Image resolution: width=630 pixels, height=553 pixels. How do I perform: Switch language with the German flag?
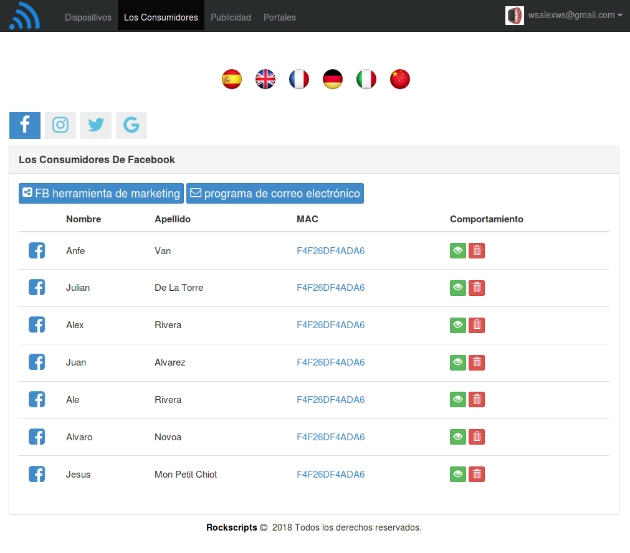pos(333,79)
